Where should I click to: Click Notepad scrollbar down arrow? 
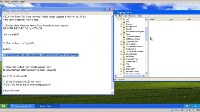coord(112,93)
